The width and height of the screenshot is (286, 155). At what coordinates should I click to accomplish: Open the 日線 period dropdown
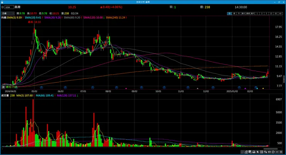coord(8,13)
